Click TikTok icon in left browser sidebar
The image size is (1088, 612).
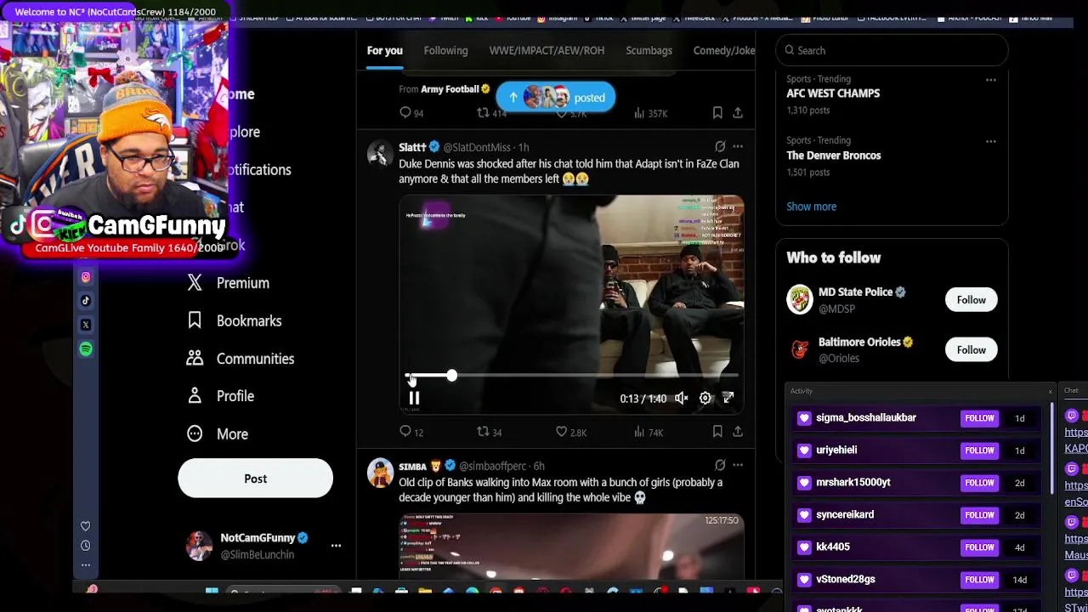[86, 301]
